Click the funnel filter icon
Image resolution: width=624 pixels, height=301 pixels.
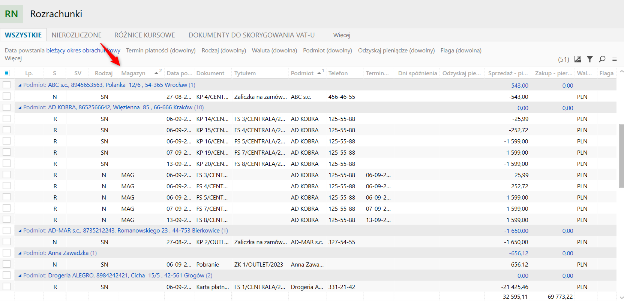[590, 59]
